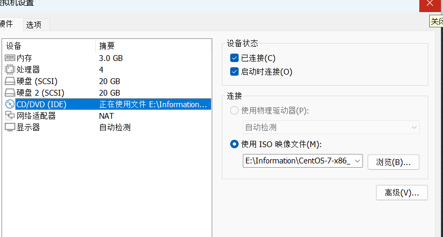This screenshot has height=237, width=443.
Task: Toggle the 启动时连接(O) checkbox
Action: [x=234, y=71]
